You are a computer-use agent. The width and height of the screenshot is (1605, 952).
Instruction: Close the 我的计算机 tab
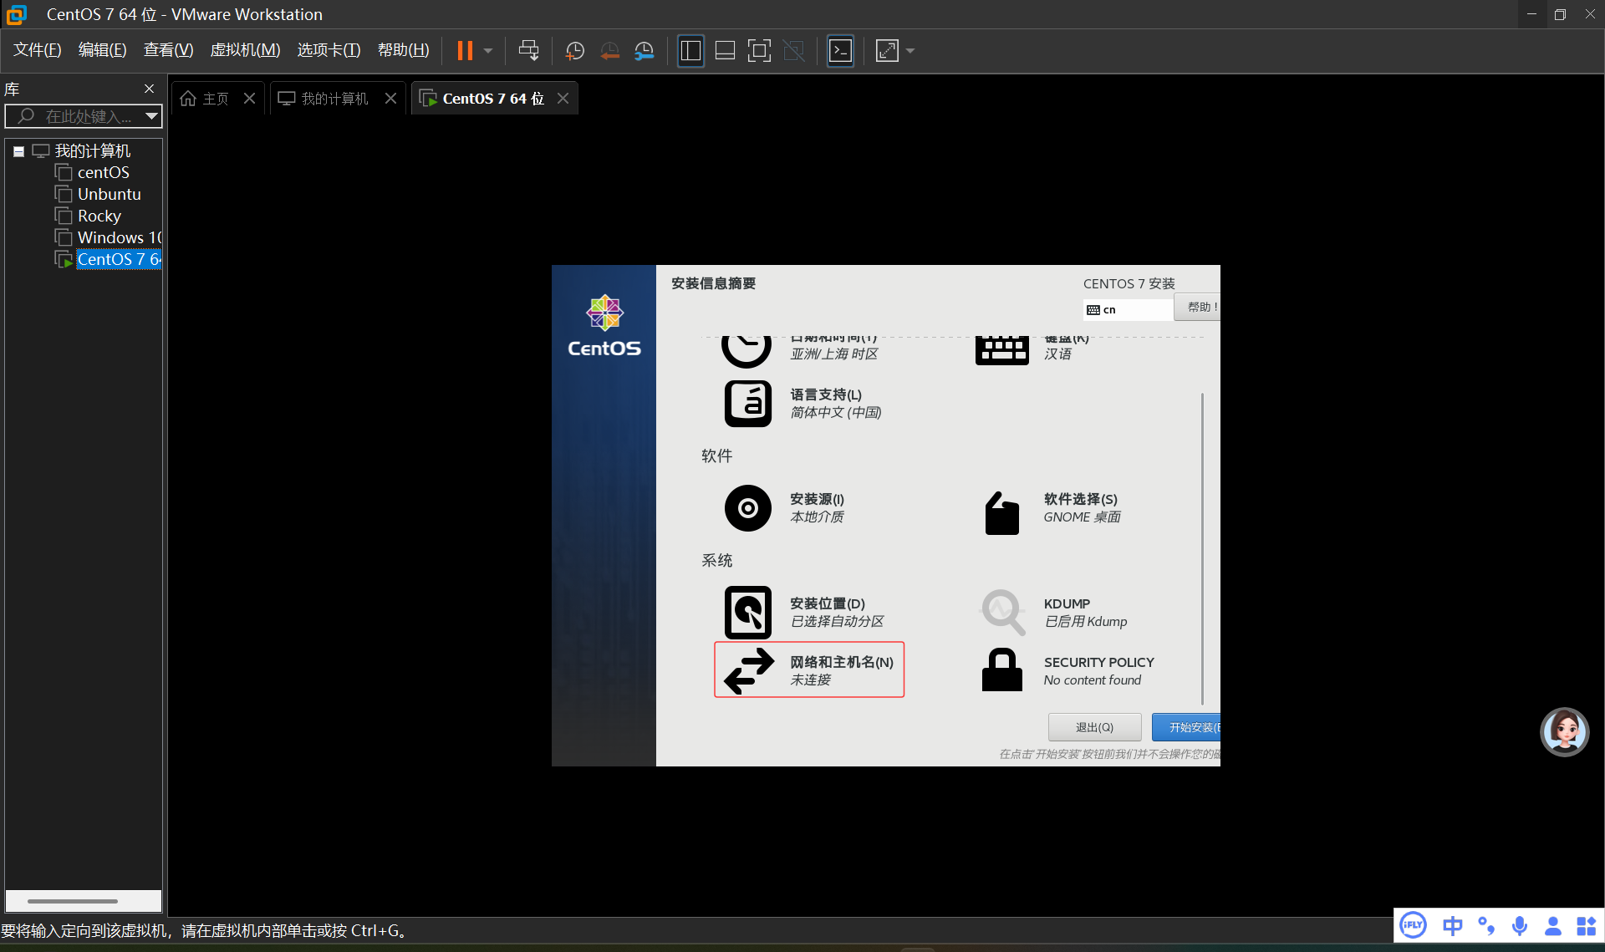(x=390, y=99)
